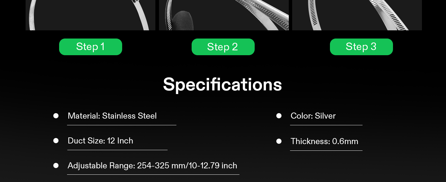Click the bullet beside Duct Size
Viewport: 446px width, 182px height.
point(56,140)
